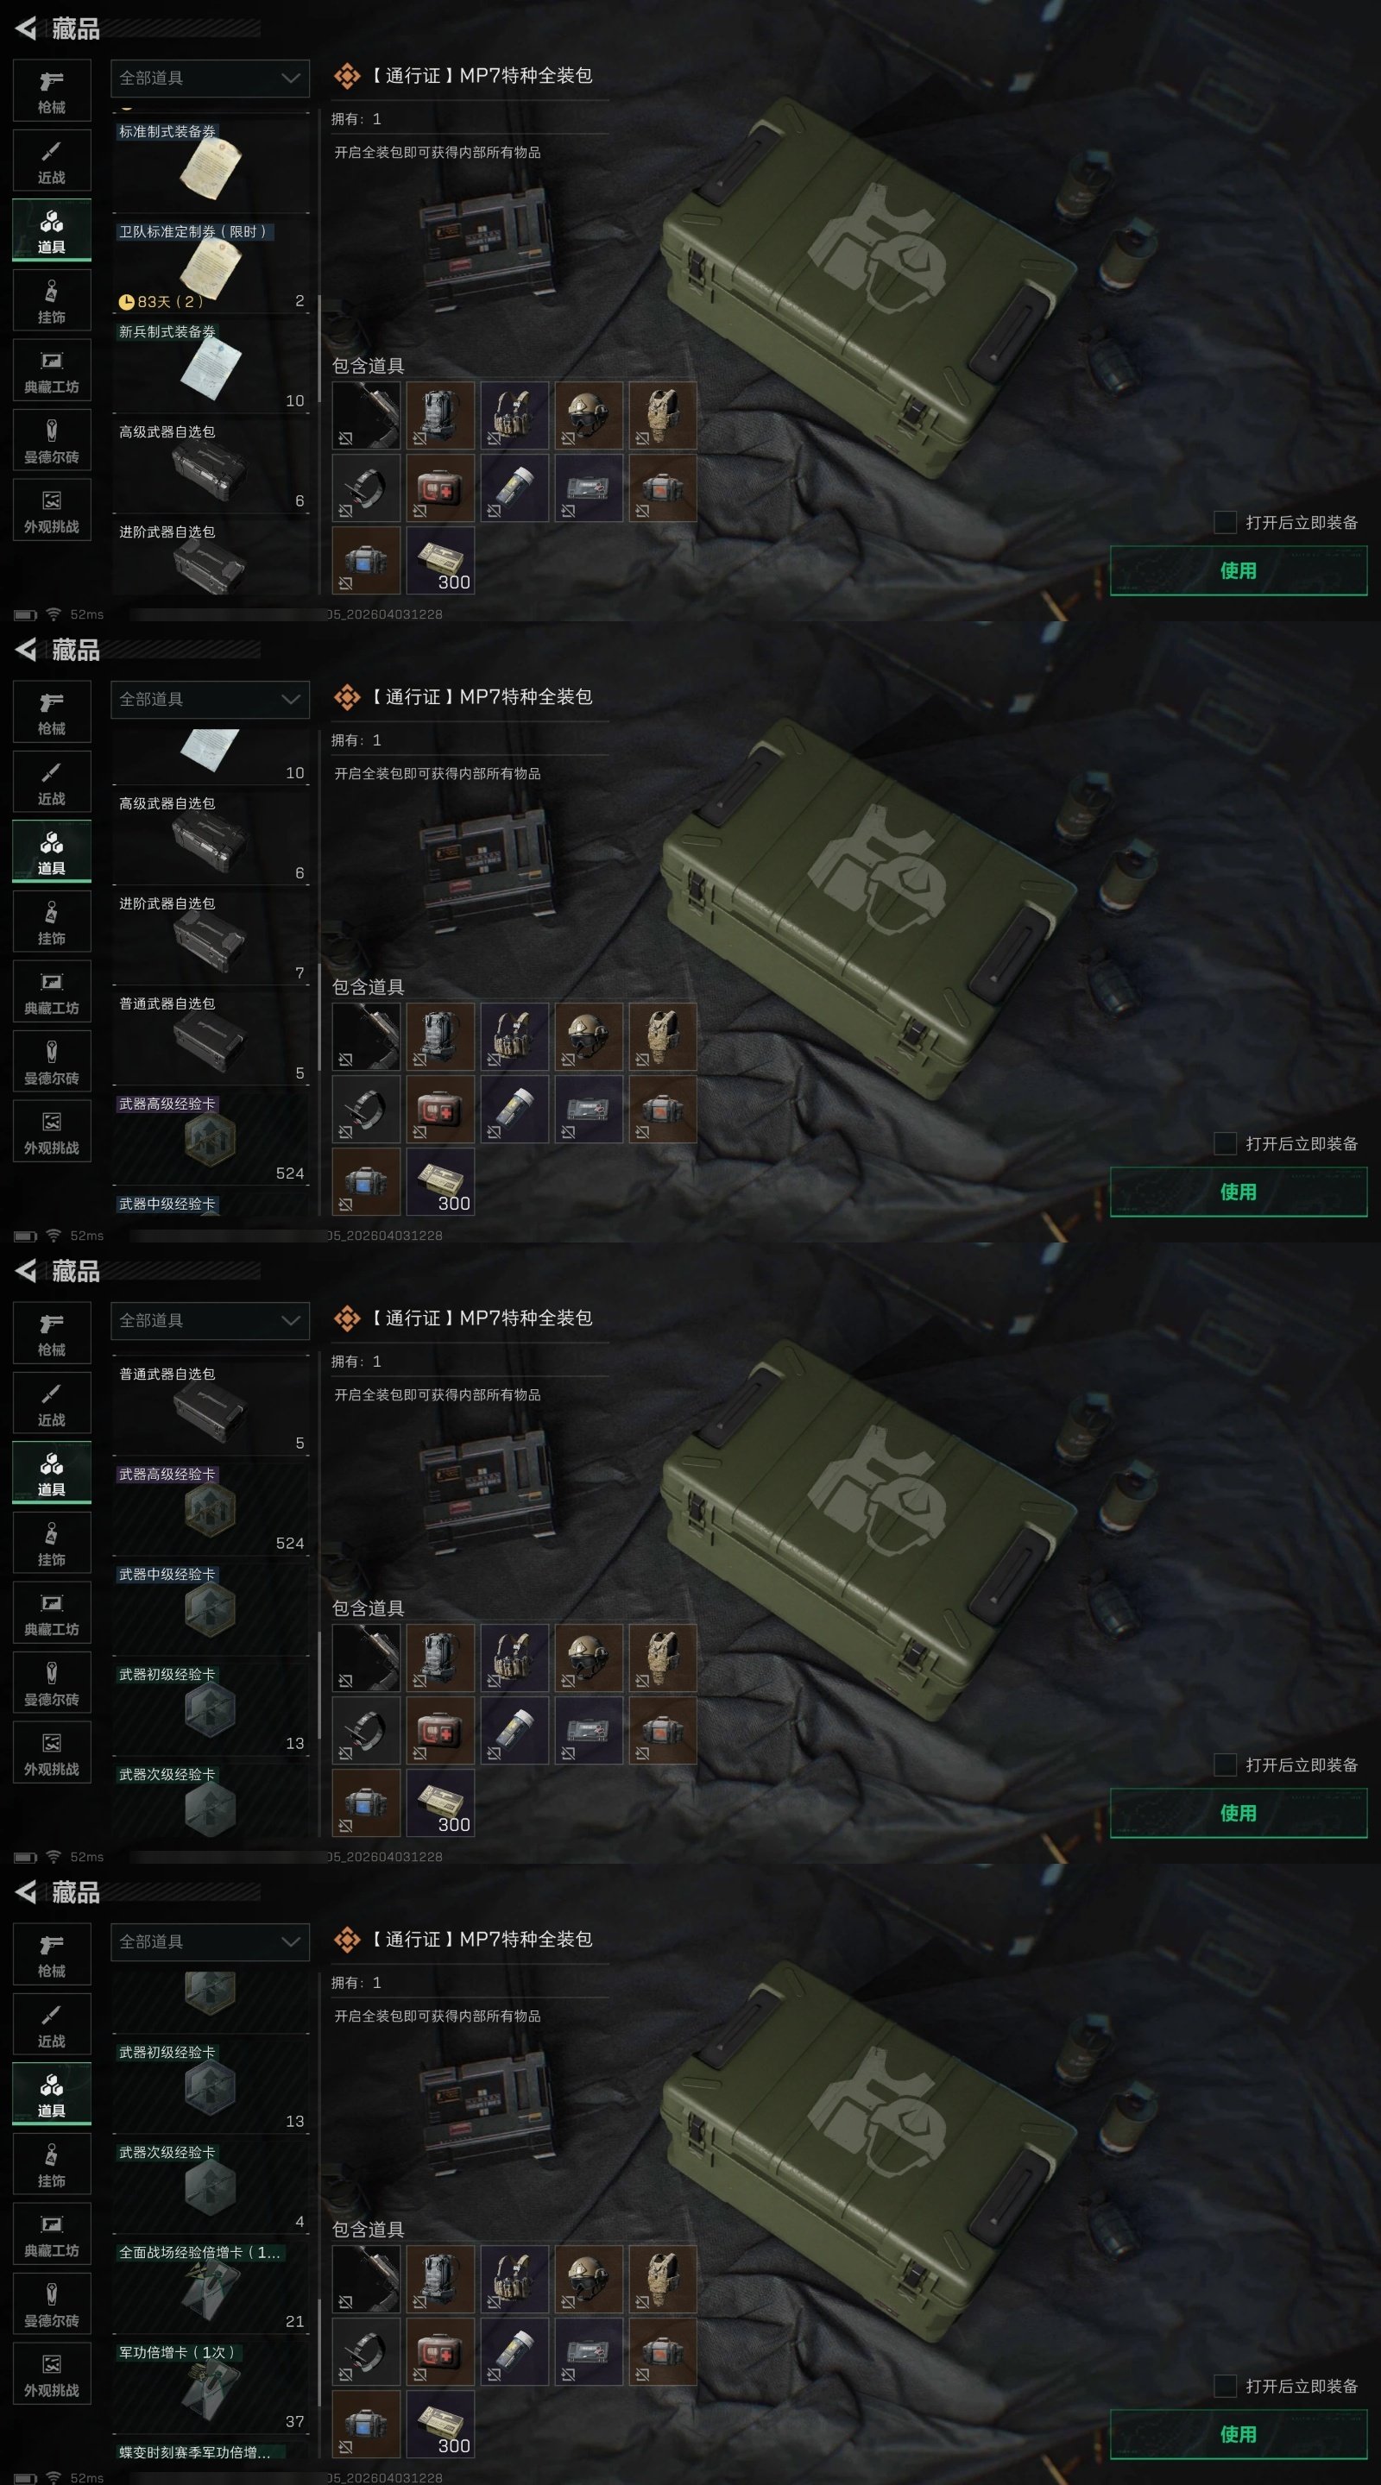Switch to 挂饰 tab in the topmost sidebar
The height and width of the screenshot is (2485, 1381).
pos(52,301)
